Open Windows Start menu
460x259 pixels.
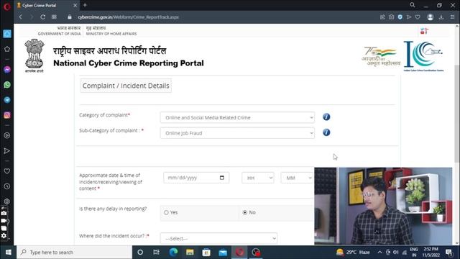[x=8, y=253]
